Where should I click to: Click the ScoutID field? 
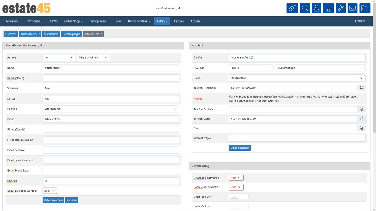coord(111,181)
